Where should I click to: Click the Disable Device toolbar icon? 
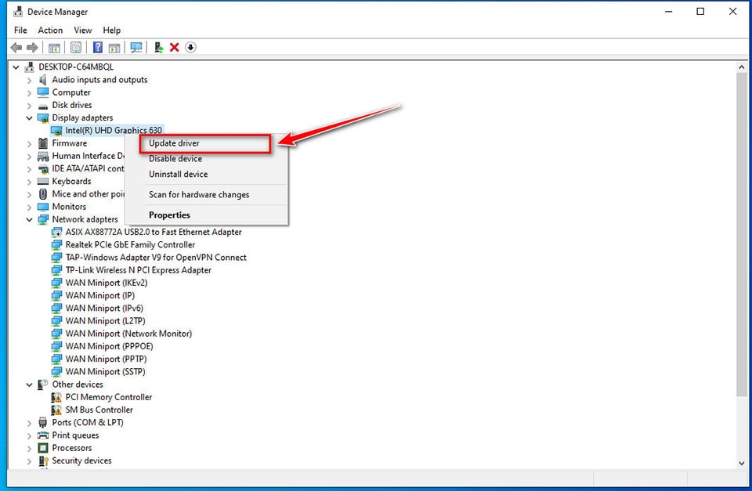click(190, 47)
